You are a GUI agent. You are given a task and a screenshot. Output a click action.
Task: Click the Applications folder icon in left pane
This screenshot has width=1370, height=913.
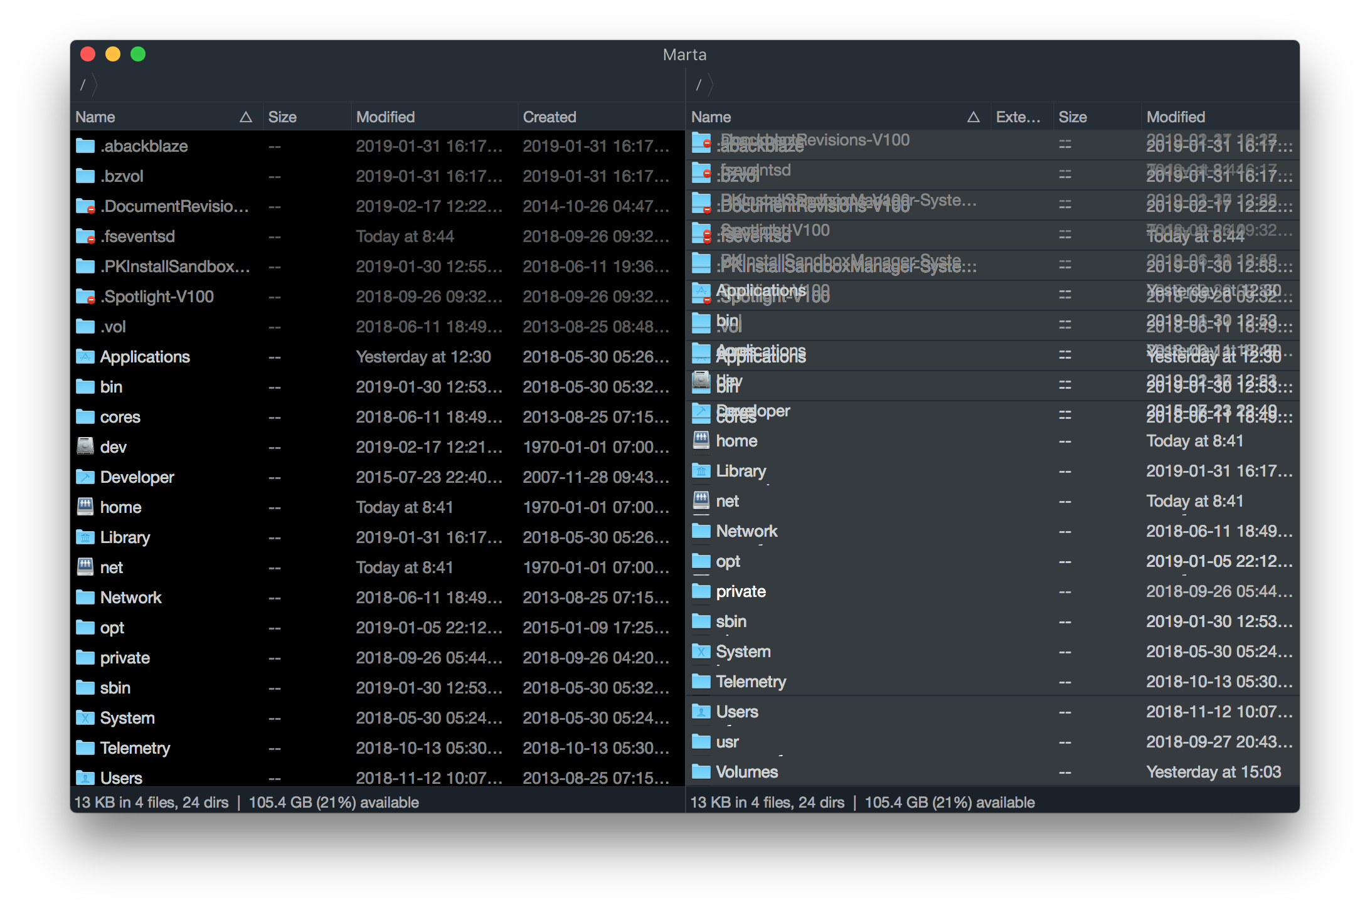click(85, 356)
